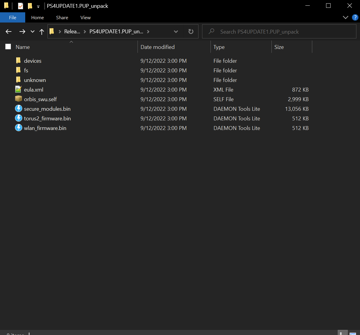The width and height of the screenshot is (360, 335).
Task: Click the 2,999 KB size value
Action: (x=298, y=99)
